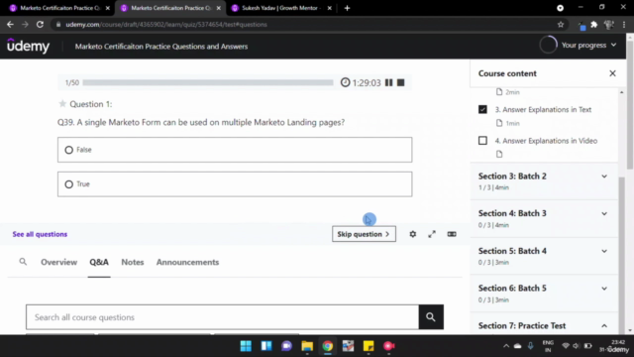
Task: Open Widgets from taskbar
Action: point(266,346)
